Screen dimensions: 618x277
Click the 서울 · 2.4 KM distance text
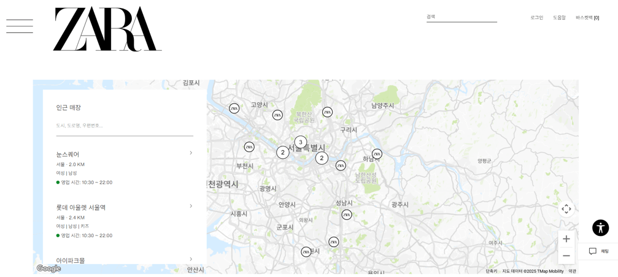tap(70, 218)
